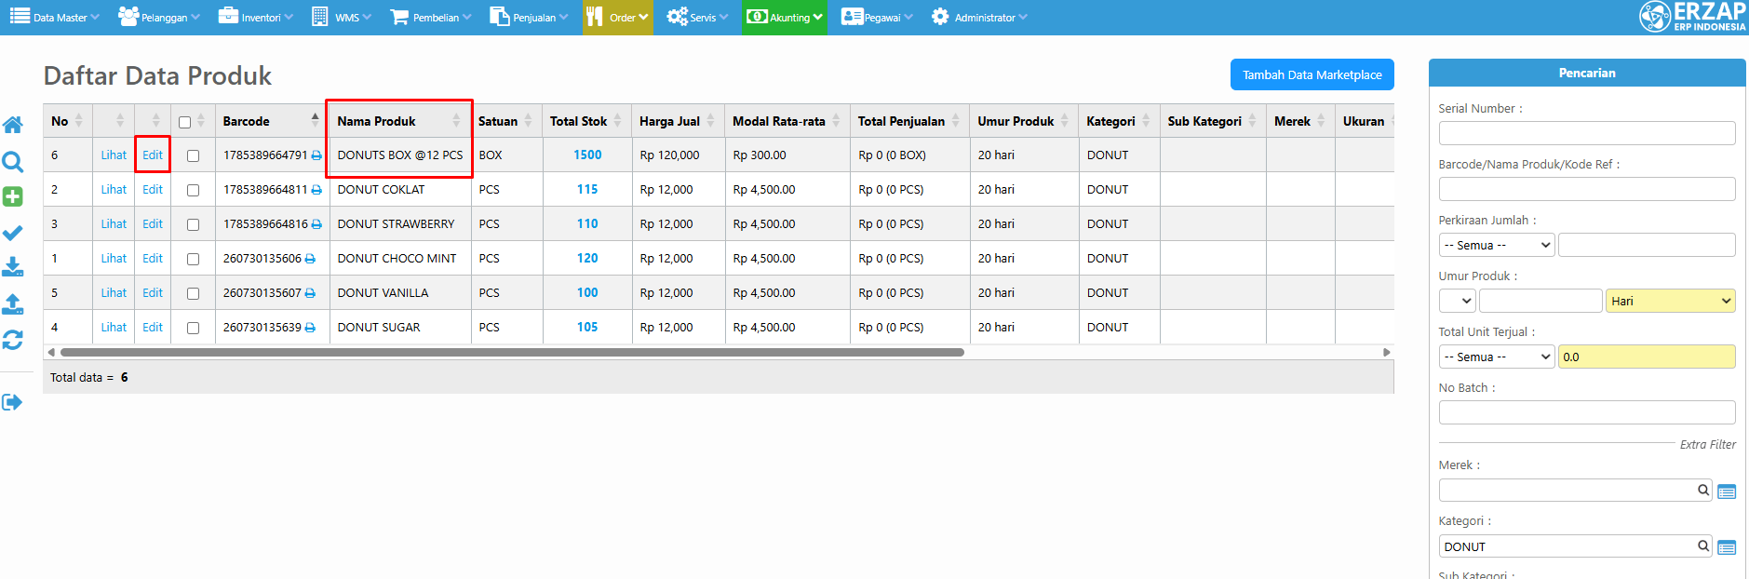1749x579 pixels.
Task: Tick checkbox for DONUT COKLAT row
Action: tap(193, 190)
